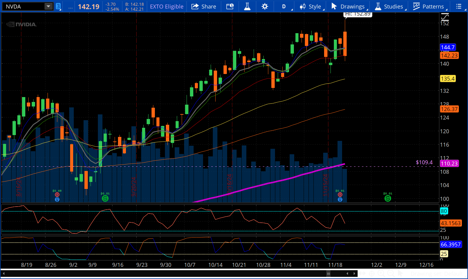Screen dimensions: 468x279
Task: Open the list-style actions menu icon
Action: [459, 6]
